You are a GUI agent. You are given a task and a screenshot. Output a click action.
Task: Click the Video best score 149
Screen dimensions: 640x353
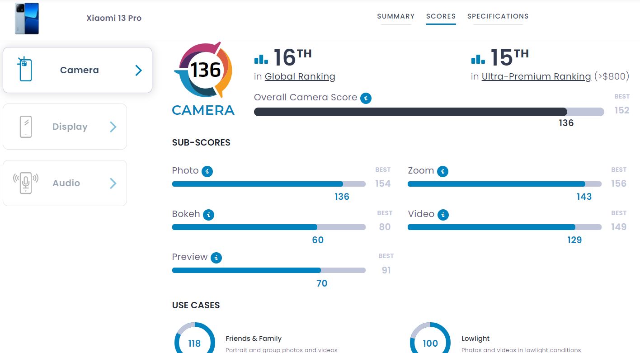coord(619,227)
